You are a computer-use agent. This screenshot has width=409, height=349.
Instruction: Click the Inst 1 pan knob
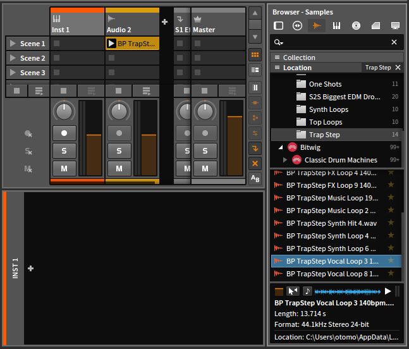tap(64, 111)
